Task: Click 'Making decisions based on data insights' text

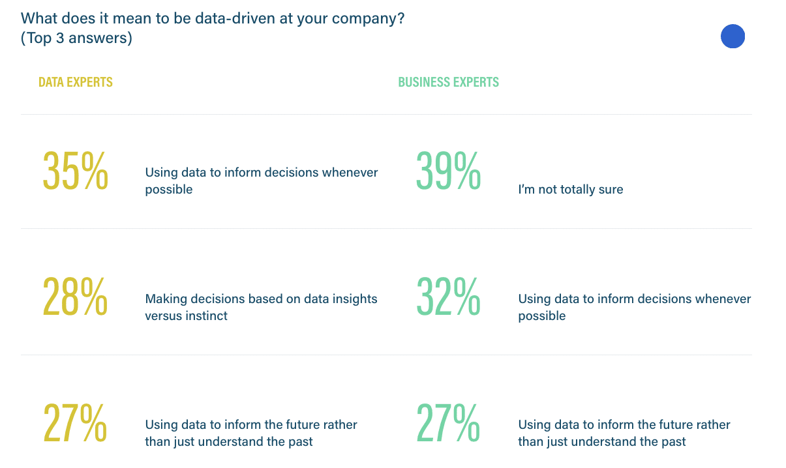Action: [x=261, y=299]
